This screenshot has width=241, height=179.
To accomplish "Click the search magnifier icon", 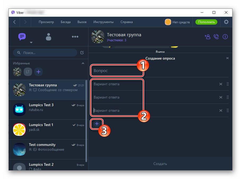I will (x=19, y=53).
